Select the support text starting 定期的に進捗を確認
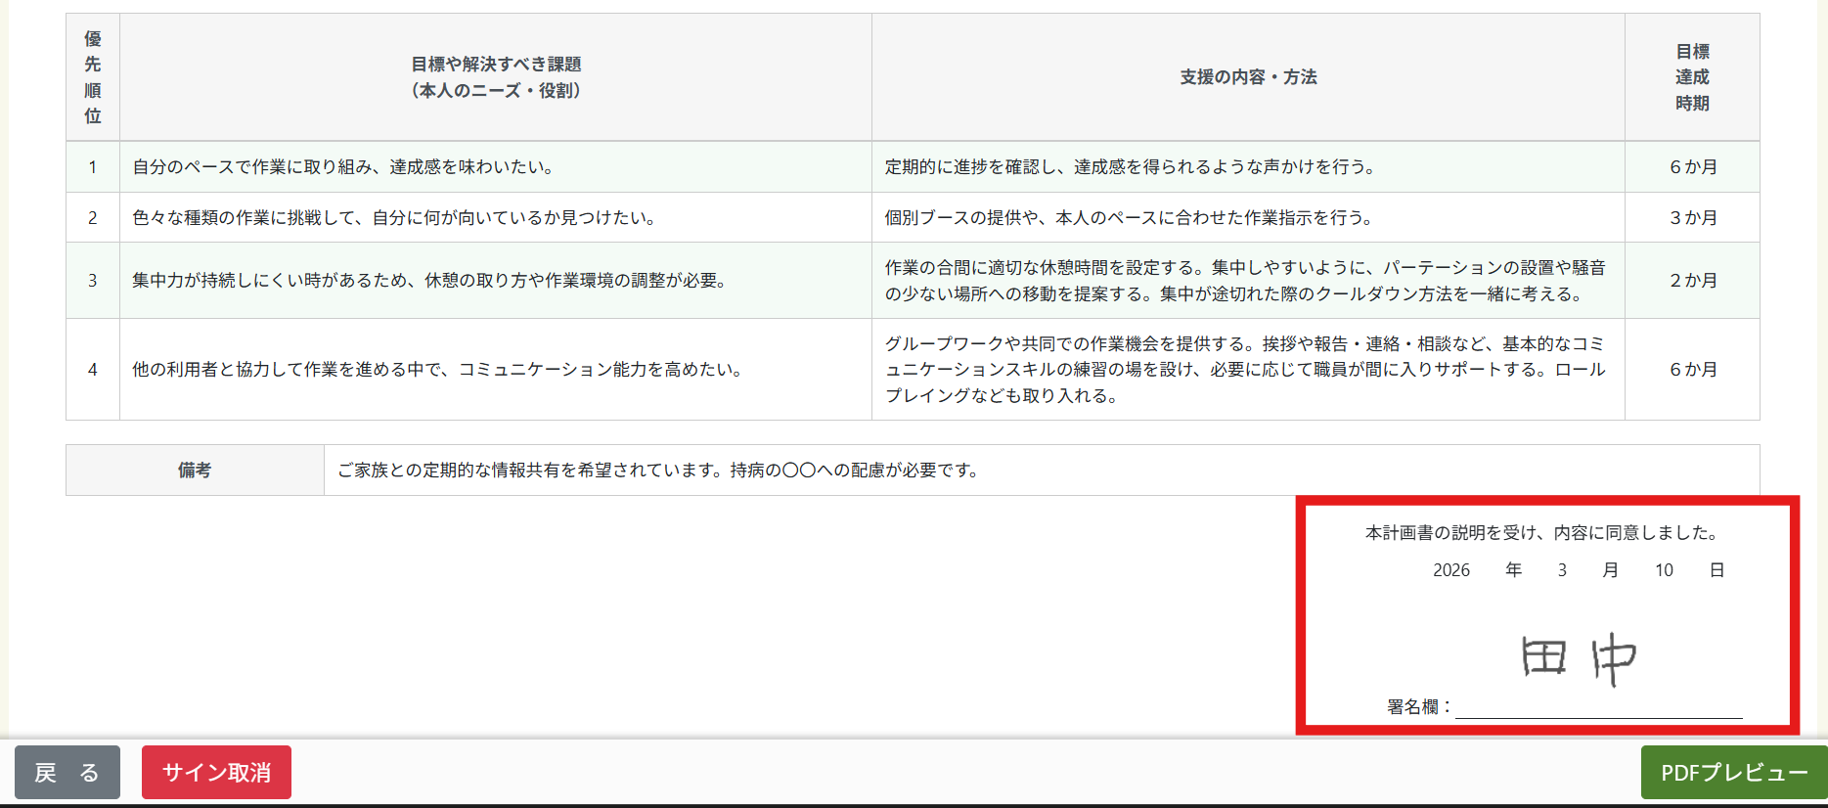The image size is (1828, 808). (1131, 167)
